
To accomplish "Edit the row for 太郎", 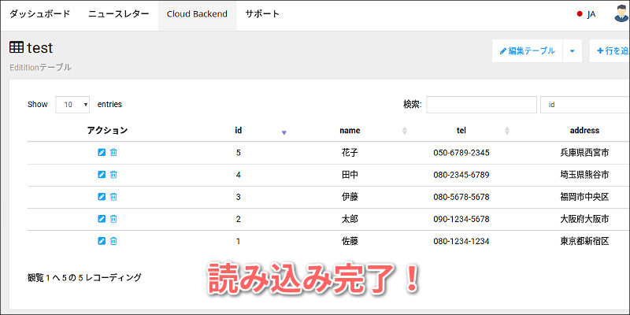I will coord(102,219).
